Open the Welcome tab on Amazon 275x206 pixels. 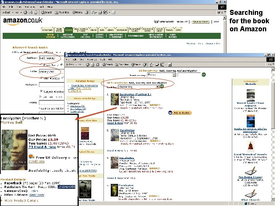[47, 30]
